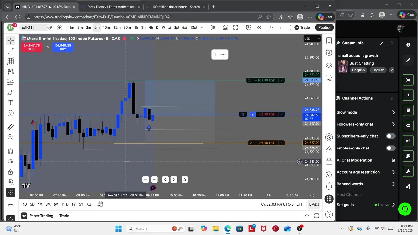The image size is (418, 235).
Task: Select the trend line drawing tool
Action: click(10, 51)
